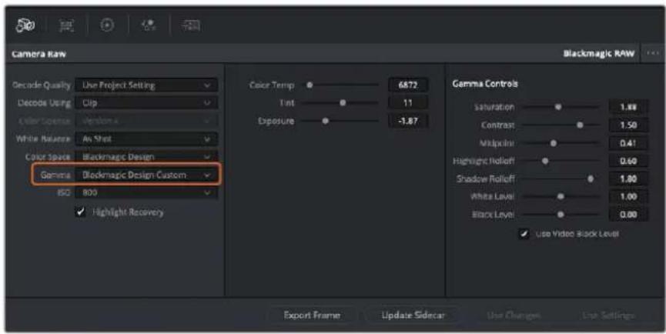Click the Blackmagic RAW label
666x334 pixels.
[598, 53]
